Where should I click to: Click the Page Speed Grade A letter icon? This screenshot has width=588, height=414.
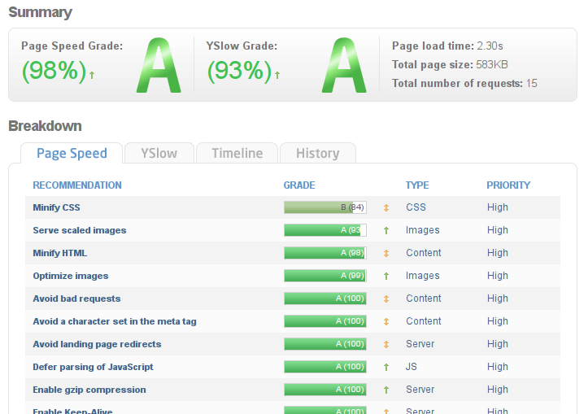[159, 65]
